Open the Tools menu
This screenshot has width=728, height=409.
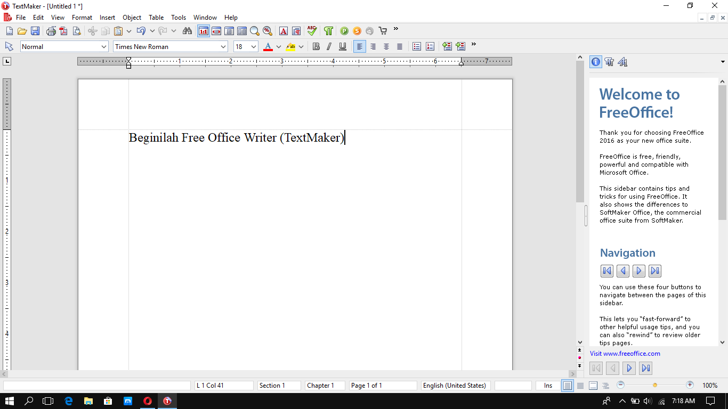(179, 18)
